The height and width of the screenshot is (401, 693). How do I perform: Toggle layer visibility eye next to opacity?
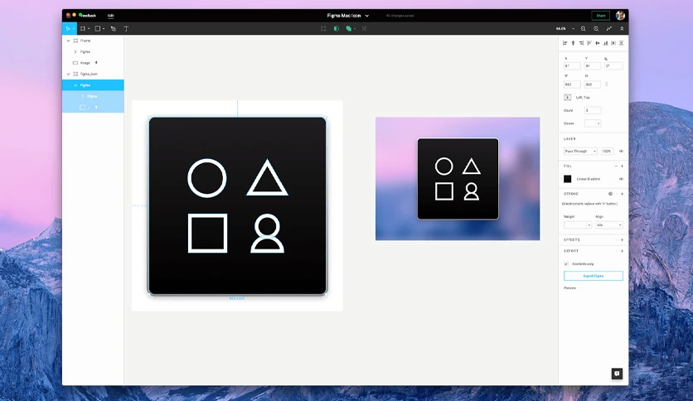(x=621, y=151)
